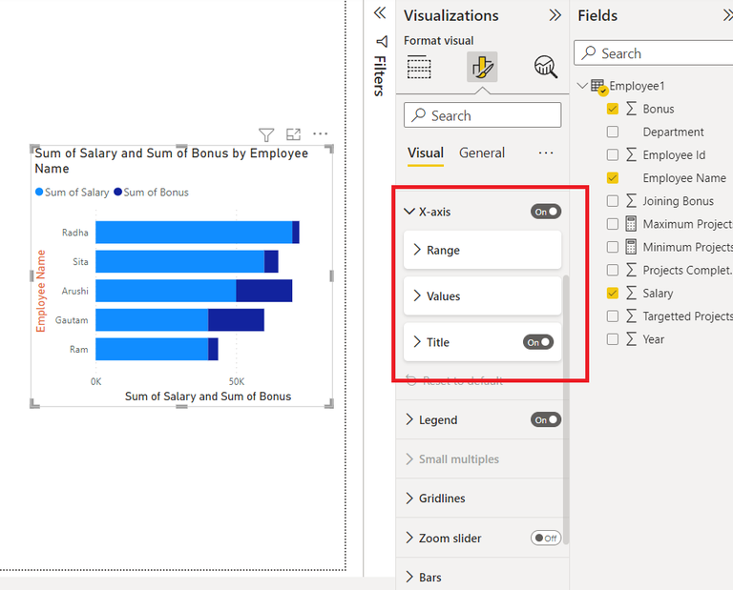733x590 pixels.
Task: Click the search magnifier icon in Visualizations pane
Action: point(418,114)
